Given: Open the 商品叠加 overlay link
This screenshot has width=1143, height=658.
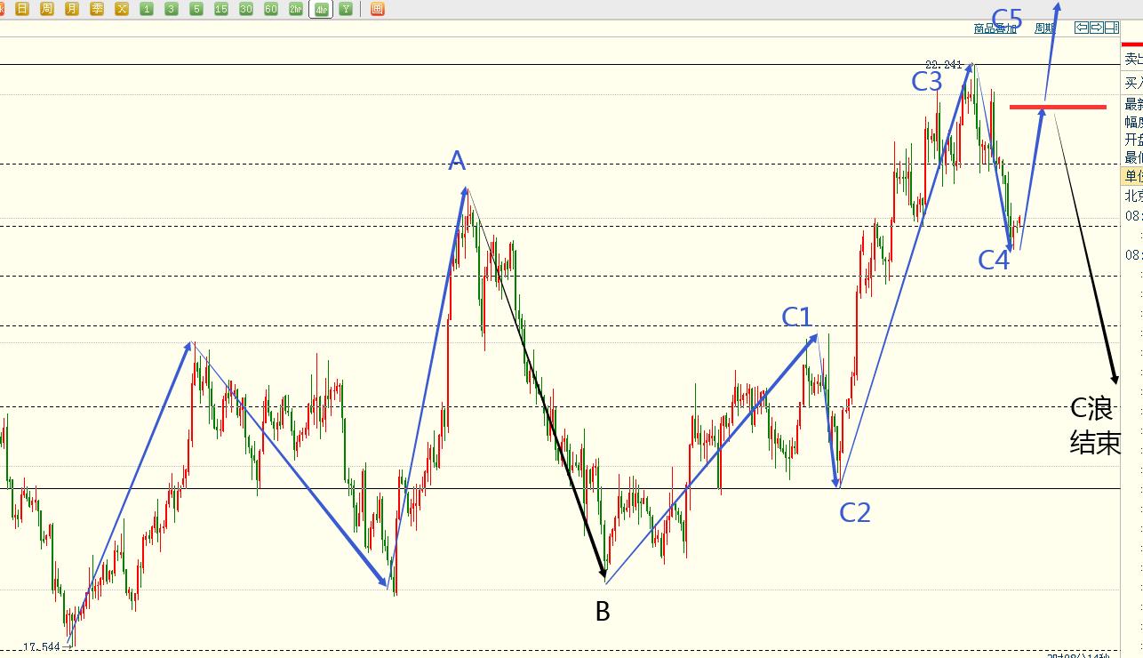Looking at the screenshot, I should (x=995, y=28).
